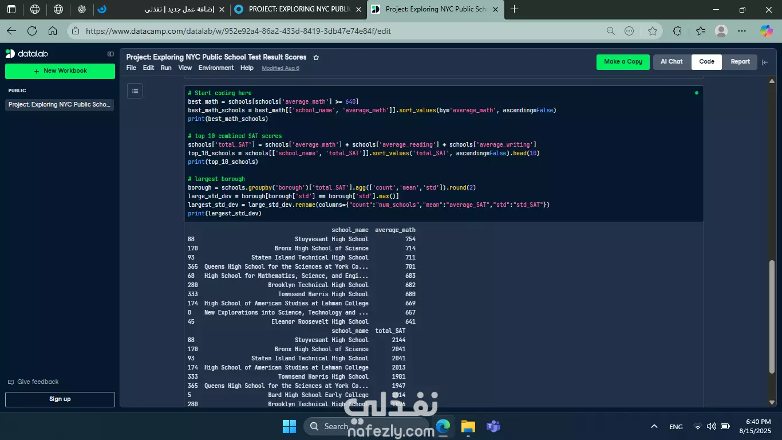
Task: Click the '# largest borough' comment line
Action: (x=216, y=179)
